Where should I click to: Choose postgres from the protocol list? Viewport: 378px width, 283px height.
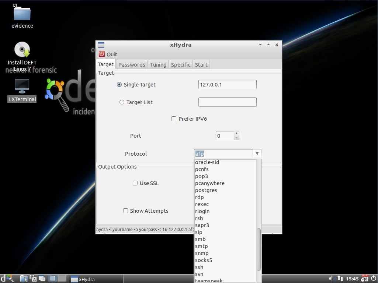(x=225, y=190)
